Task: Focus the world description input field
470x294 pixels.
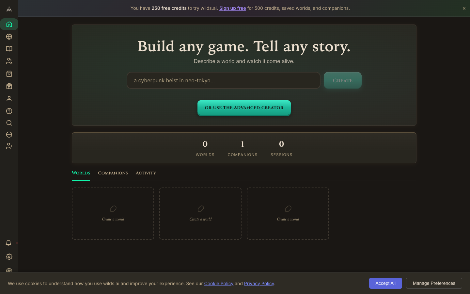Action: coord(224,80)
